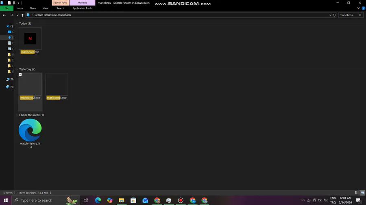
Task: Open the Mail app on taskbar
Action: tap(145, 200)
